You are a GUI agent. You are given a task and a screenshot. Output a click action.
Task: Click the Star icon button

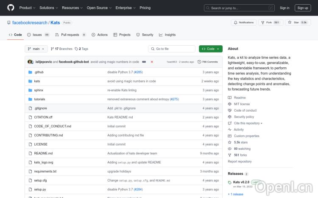[x=290, y=22]
